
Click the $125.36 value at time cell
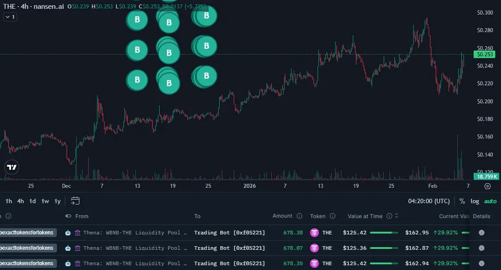coord(355,248)
